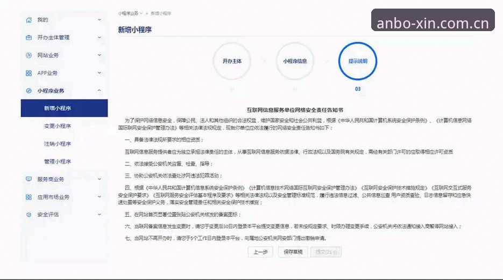This screenshot has width=503, height=280.
Task: Open the 网站业务 menu label
Action: pos(48,55)
